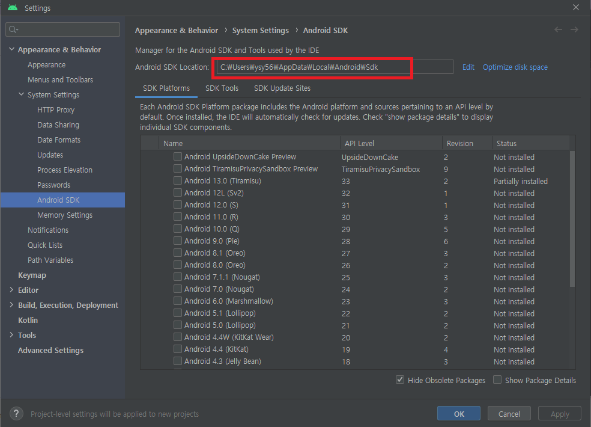Check Android 13.0 (Tiramisu) checkbox
The width and height of the screenshot is (591, 427).
[178, 180]
